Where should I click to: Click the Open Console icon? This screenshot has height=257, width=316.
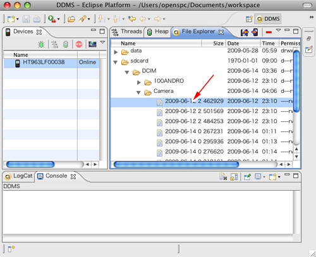272,177
